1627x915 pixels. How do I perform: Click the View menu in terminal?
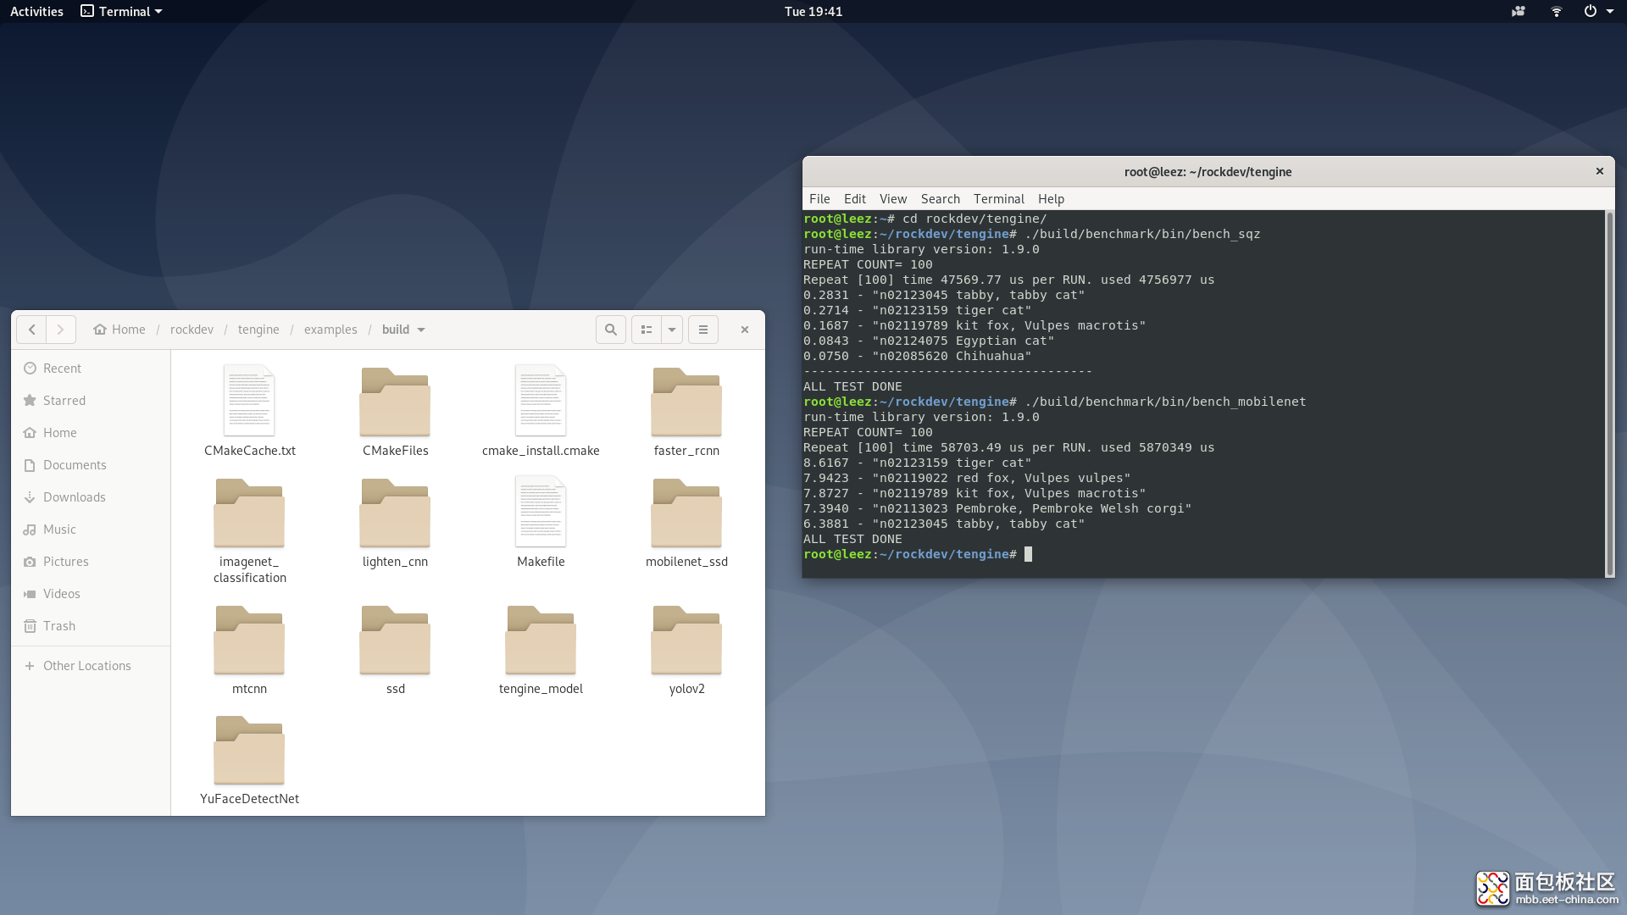pos(893,197)
